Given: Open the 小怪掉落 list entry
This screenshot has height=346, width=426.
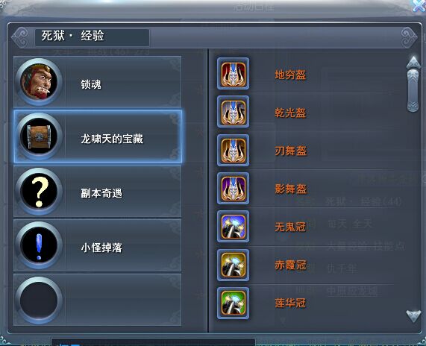Looking at the screenshot, I should point(98,245).
